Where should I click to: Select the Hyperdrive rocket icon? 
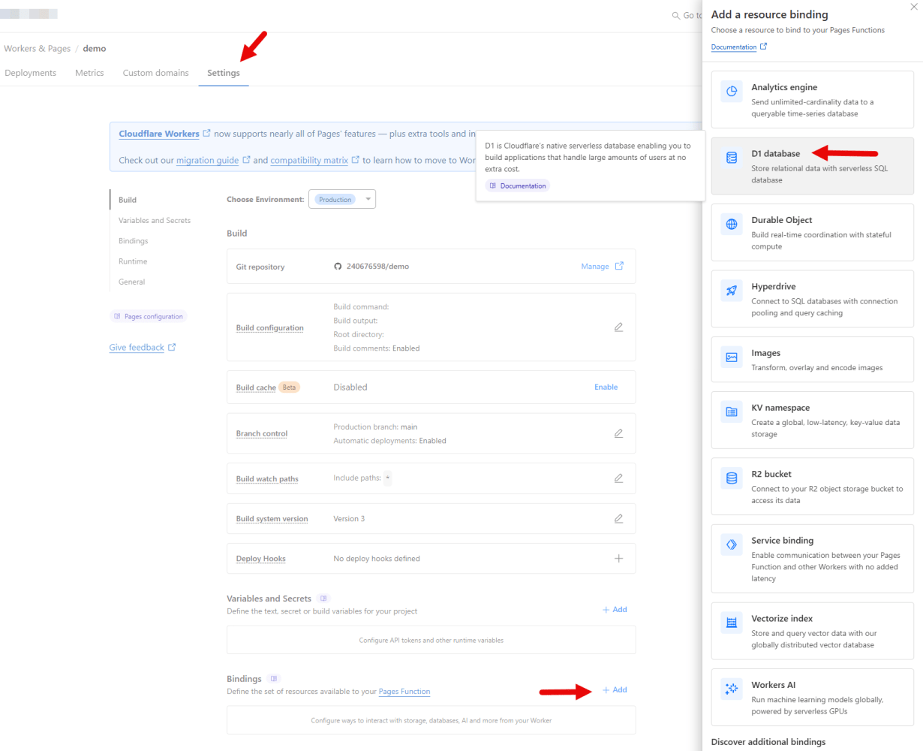[x=732, y=291]
